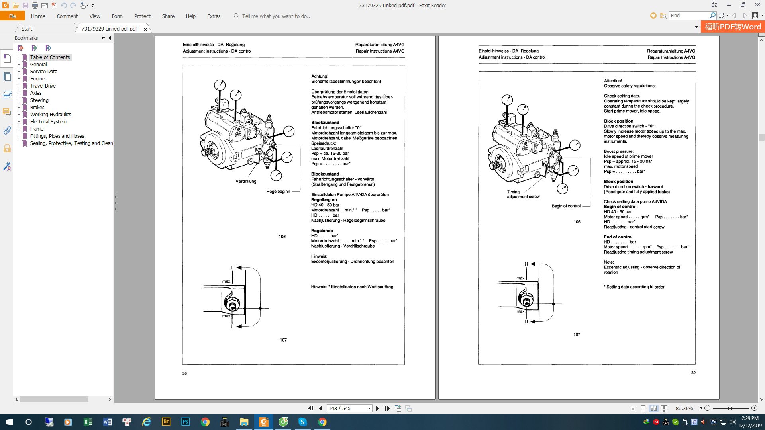Switch to the Comment ribbon tab
Image resolution: width=765 pixels, height=430 pixels.
[67, 16]
